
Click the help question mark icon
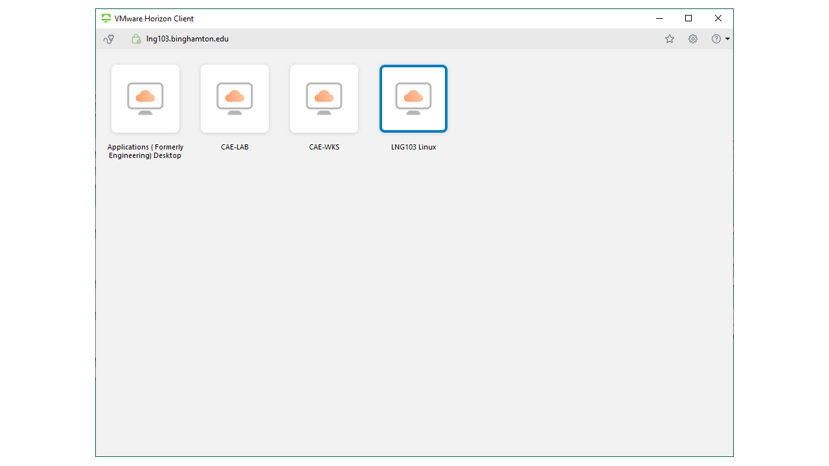click(716, 39)
